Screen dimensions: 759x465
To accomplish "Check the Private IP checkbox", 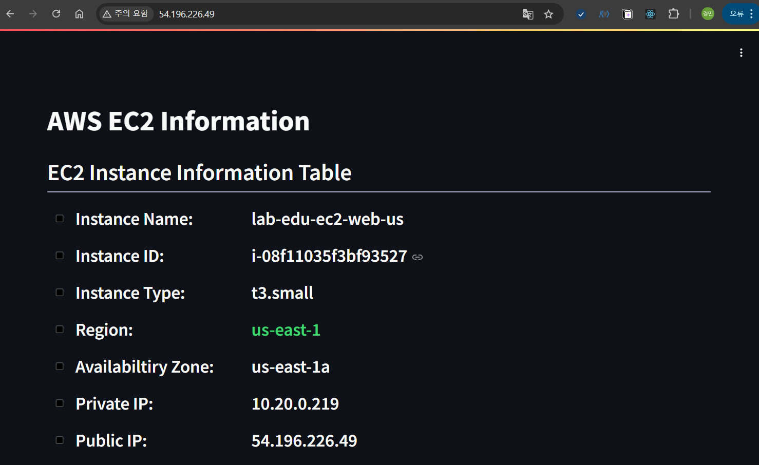I will tap(60, 403).
